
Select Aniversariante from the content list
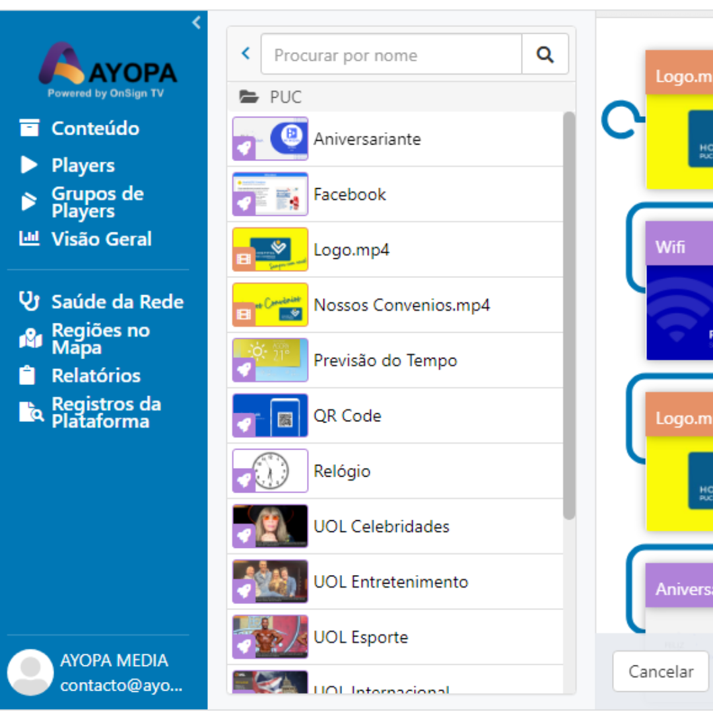395,139
